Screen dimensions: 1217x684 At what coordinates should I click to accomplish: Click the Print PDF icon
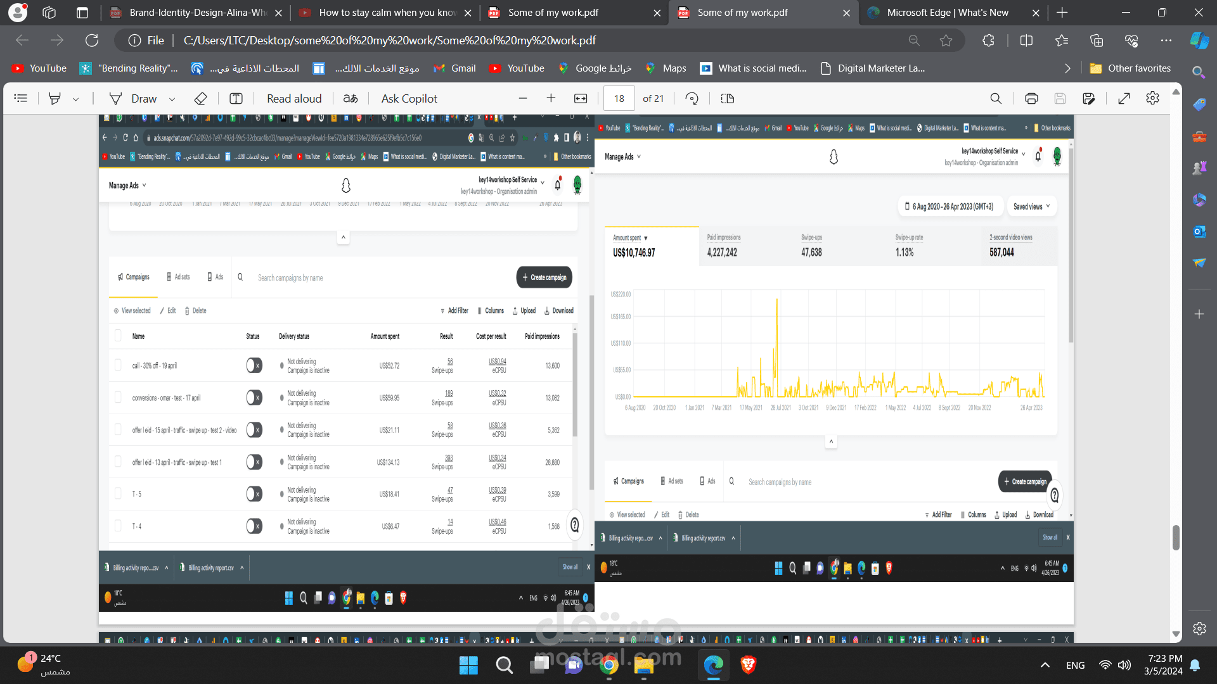point(1031,98)
